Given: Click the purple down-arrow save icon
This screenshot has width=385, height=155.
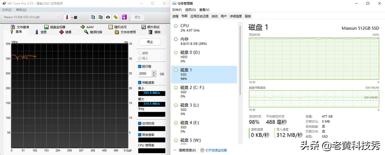Looking at the screenshot, I should tap(124, 17).
